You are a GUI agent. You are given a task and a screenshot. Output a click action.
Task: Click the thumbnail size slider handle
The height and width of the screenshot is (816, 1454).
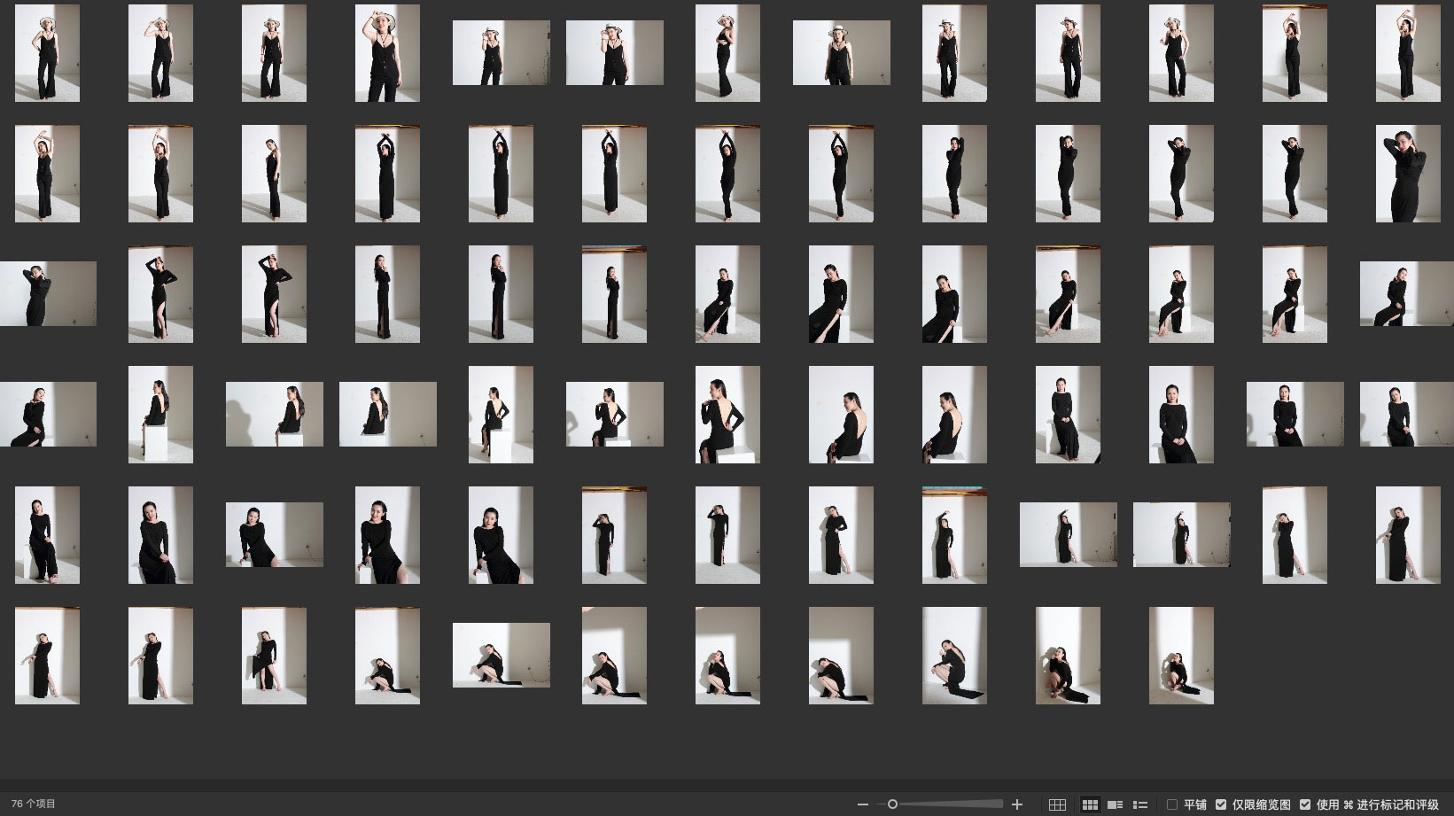[892, 804]
